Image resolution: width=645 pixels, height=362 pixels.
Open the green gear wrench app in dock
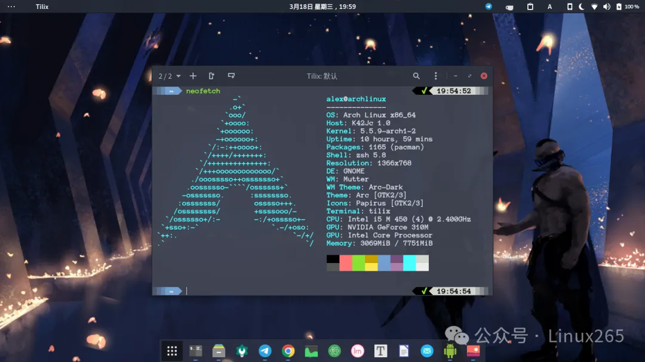click(242, 351)
